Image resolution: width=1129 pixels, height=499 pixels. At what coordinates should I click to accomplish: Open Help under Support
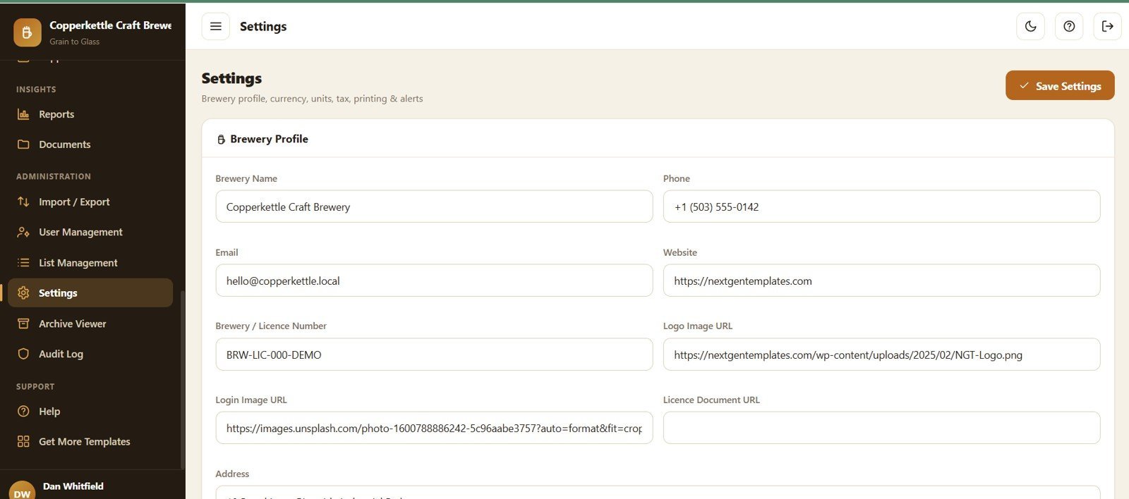tap(90, 411)
